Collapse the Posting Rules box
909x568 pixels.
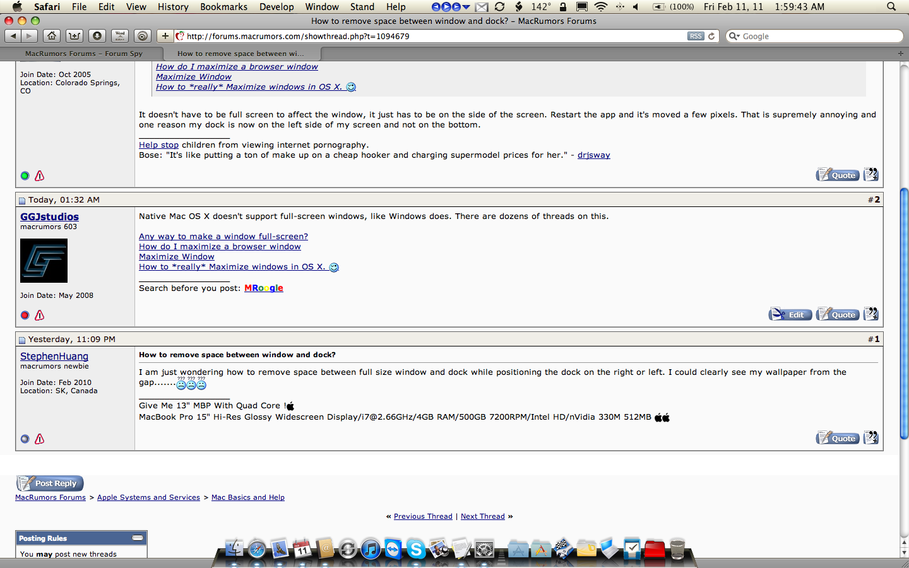pyautogui.click(x=138, y=538)
